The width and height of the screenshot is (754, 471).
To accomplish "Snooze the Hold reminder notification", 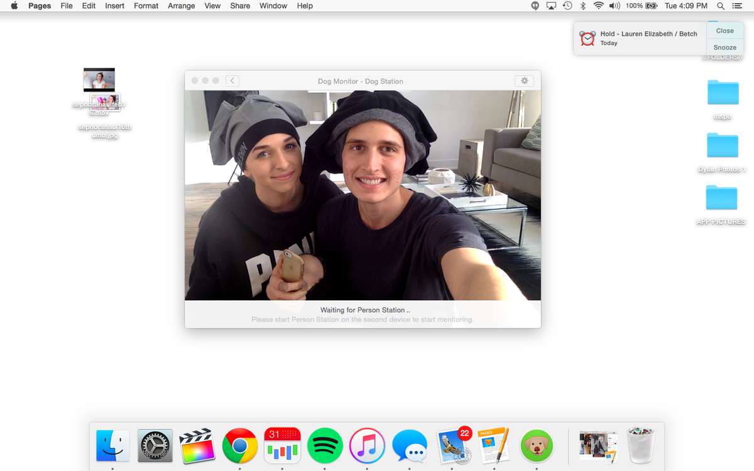I will 724,47.
